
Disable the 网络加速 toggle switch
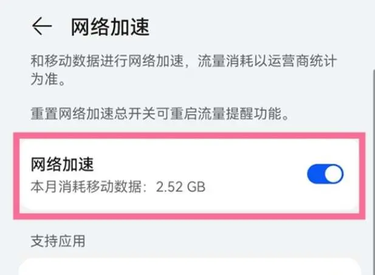[x=325, y=175]
